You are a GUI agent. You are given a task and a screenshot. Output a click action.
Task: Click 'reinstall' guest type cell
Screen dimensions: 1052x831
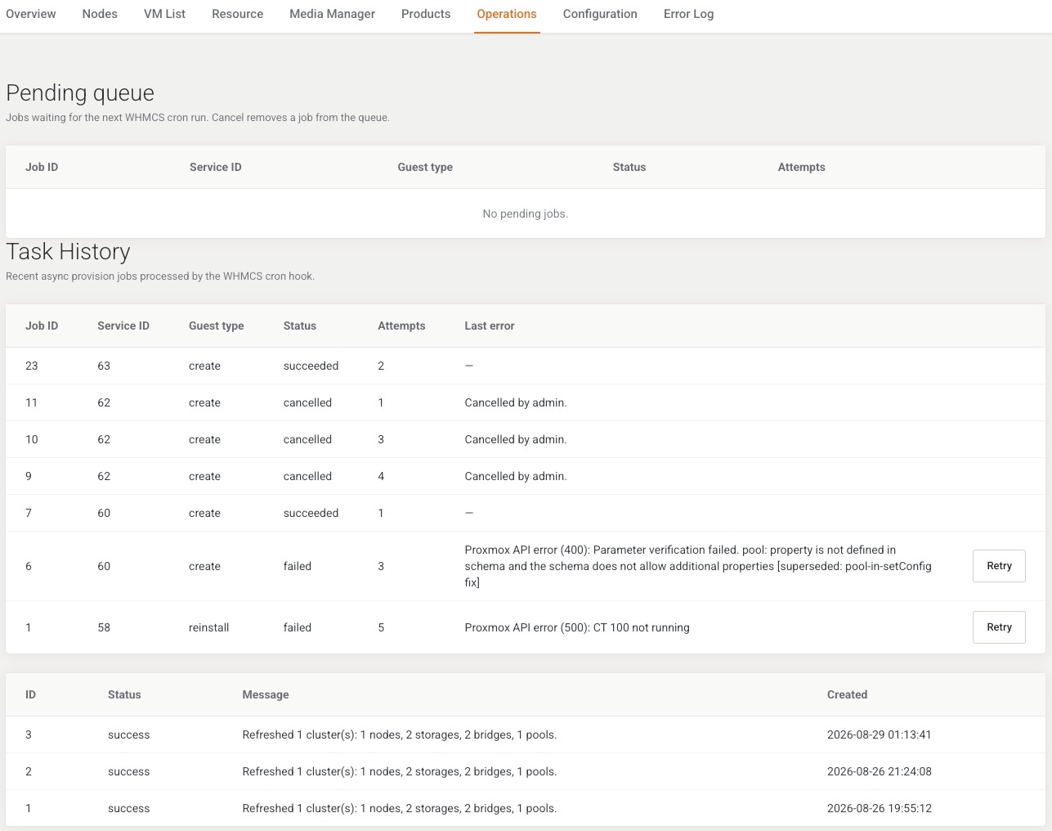tap(208, 627)
